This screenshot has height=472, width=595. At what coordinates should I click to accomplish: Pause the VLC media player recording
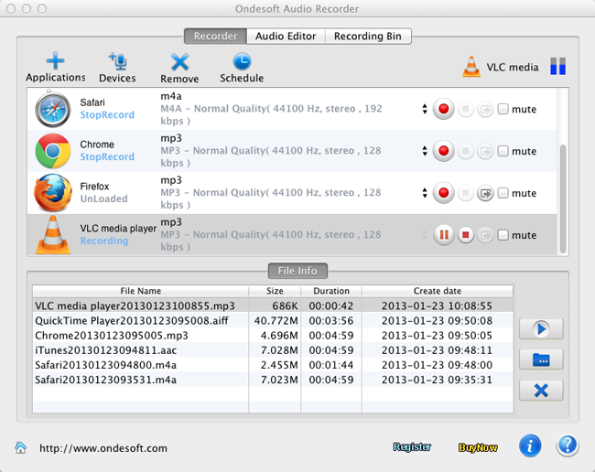(444, 235)
